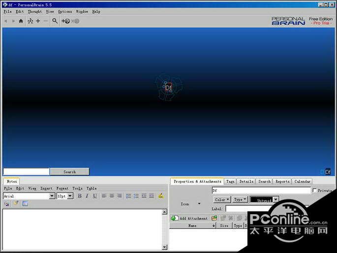Click the first icon below the font box
This screenshot has width=337, height=253.
coord(7,204)
